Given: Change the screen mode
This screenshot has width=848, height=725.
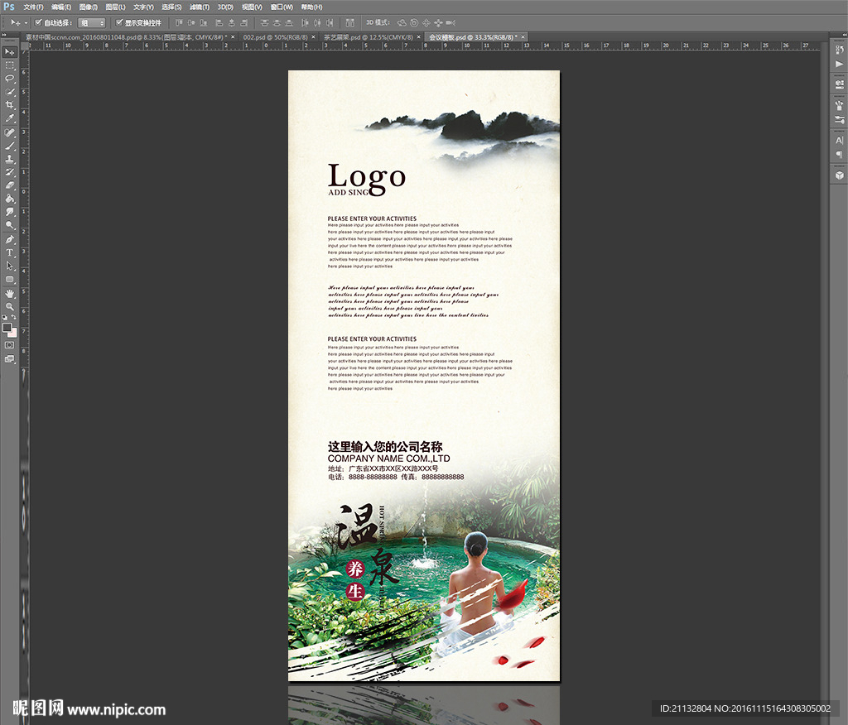Looking at the screenshot, I should [10, 359].
